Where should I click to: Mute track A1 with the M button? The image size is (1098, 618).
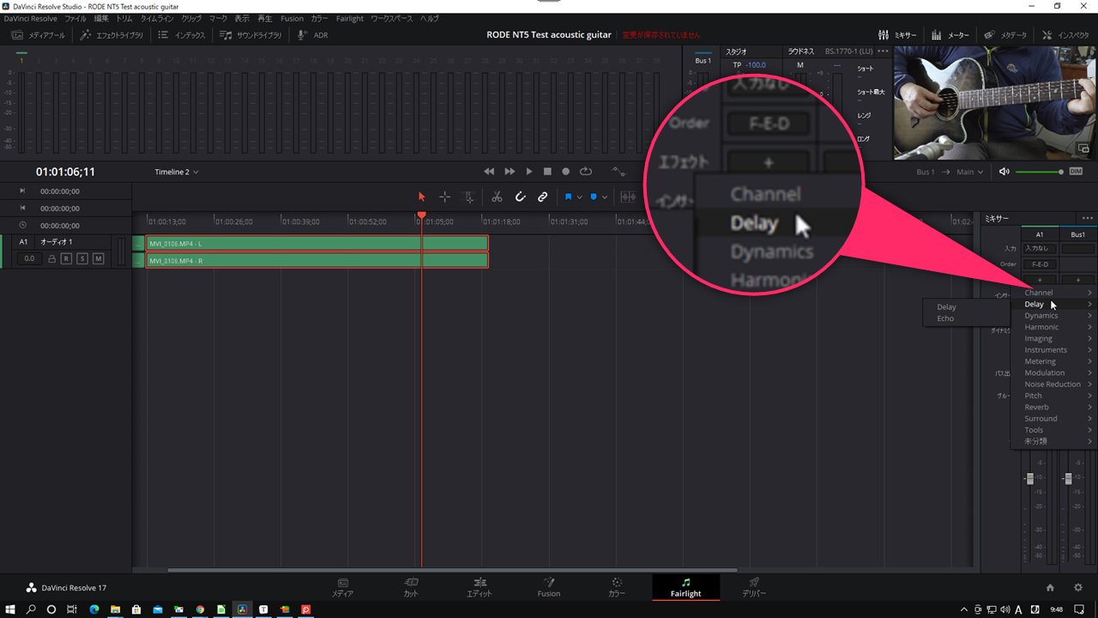click(x=99, y=258)
